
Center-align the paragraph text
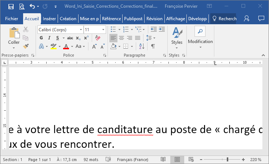pyautogui.click(x=121, y=38)
